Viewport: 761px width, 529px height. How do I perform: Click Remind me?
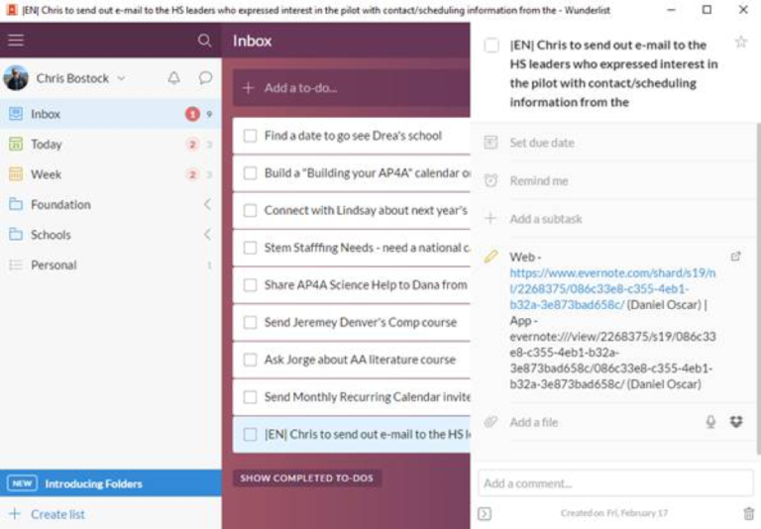[x=539, y=181]
